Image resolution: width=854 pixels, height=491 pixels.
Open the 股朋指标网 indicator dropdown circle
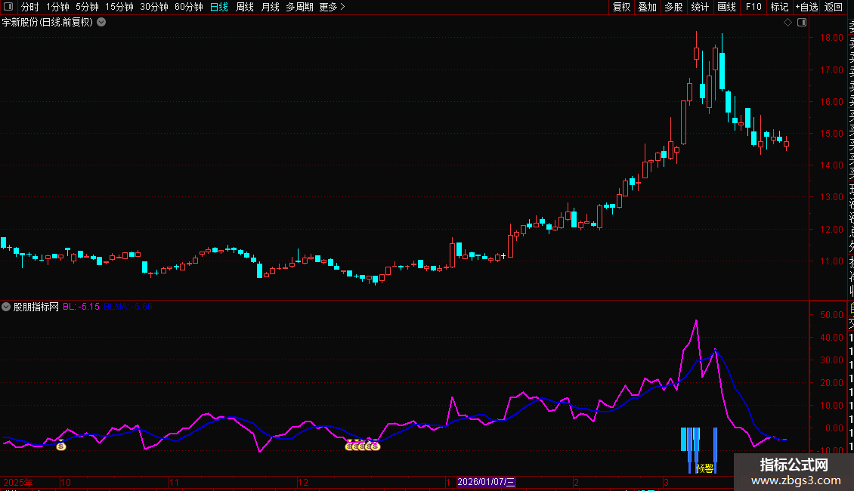[x=6, y=307]
